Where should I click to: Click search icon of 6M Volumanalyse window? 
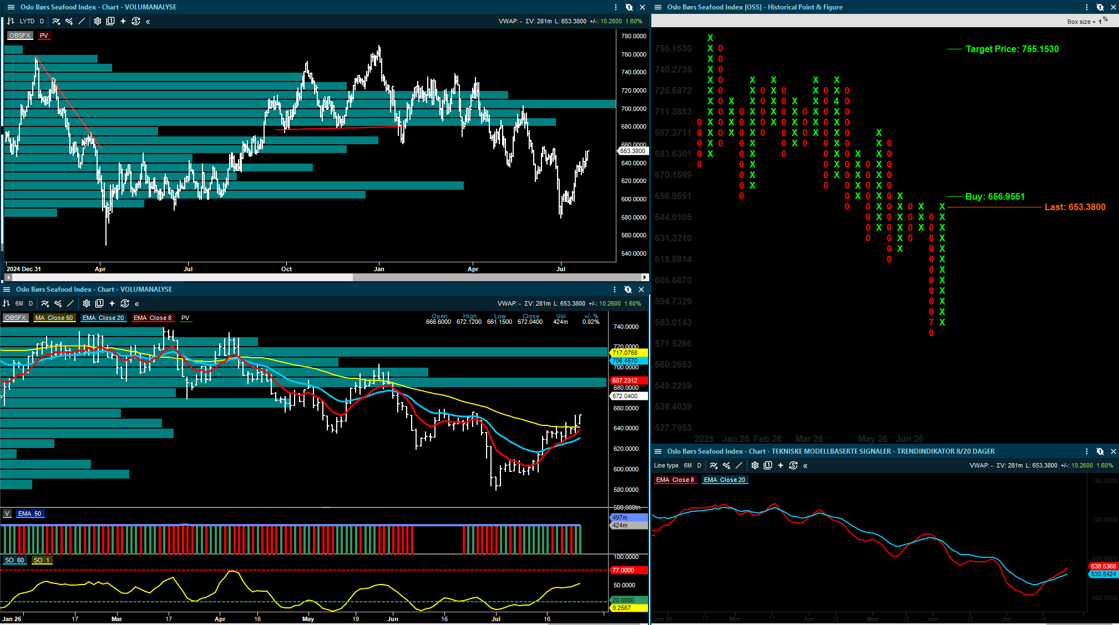click(628, 289)
